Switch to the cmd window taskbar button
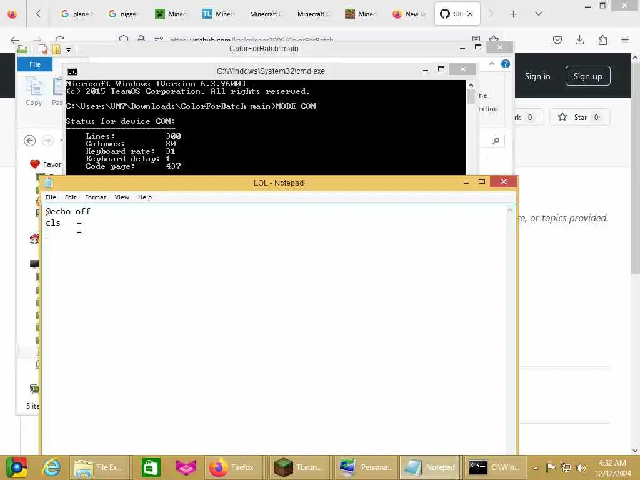640x480 pixels. point(496,467)
